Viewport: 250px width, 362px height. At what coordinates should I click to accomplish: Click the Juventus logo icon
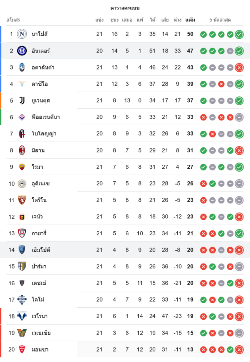[x=22, y=100]
